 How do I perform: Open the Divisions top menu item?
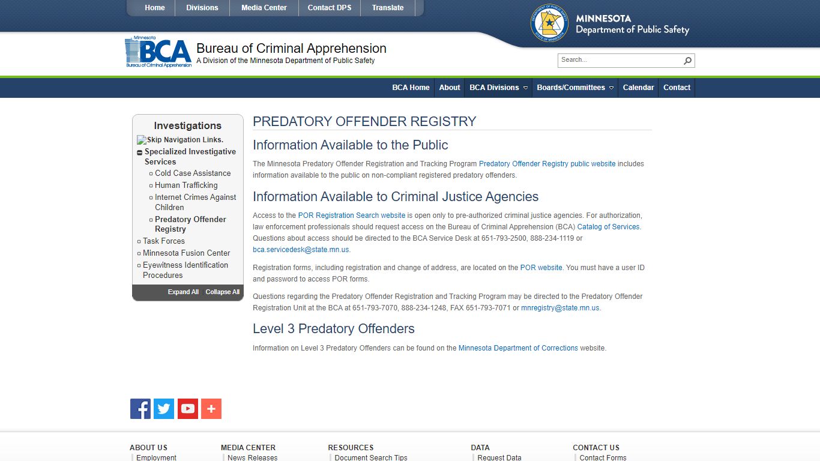(x=202, y=8)
